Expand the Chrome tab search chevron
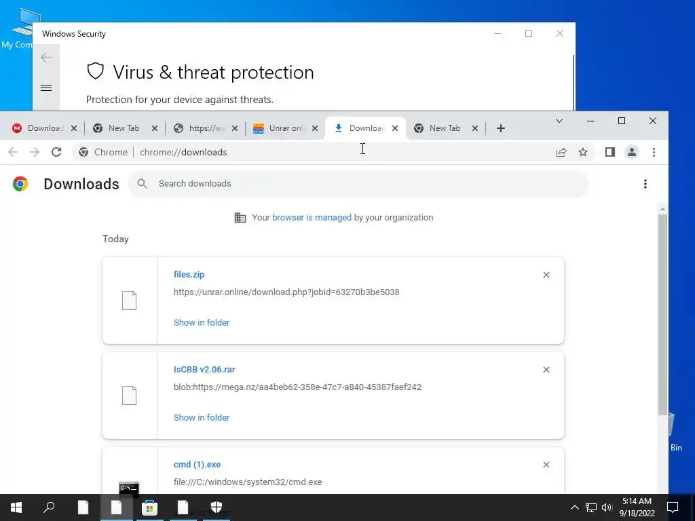 click(559, 121)
